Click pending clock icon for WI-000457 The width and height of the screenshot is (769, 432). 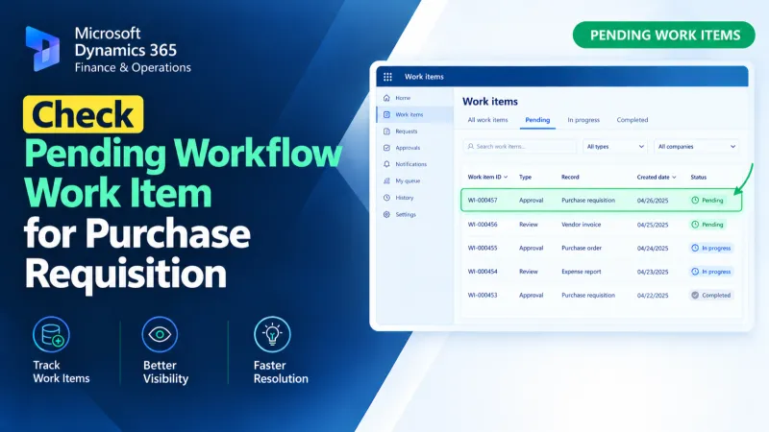(695, 201)
